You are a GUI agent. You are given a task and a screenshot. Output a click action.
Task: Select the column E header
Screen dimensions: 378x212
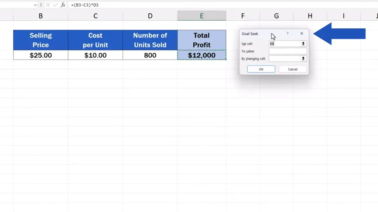coord(202,15)
